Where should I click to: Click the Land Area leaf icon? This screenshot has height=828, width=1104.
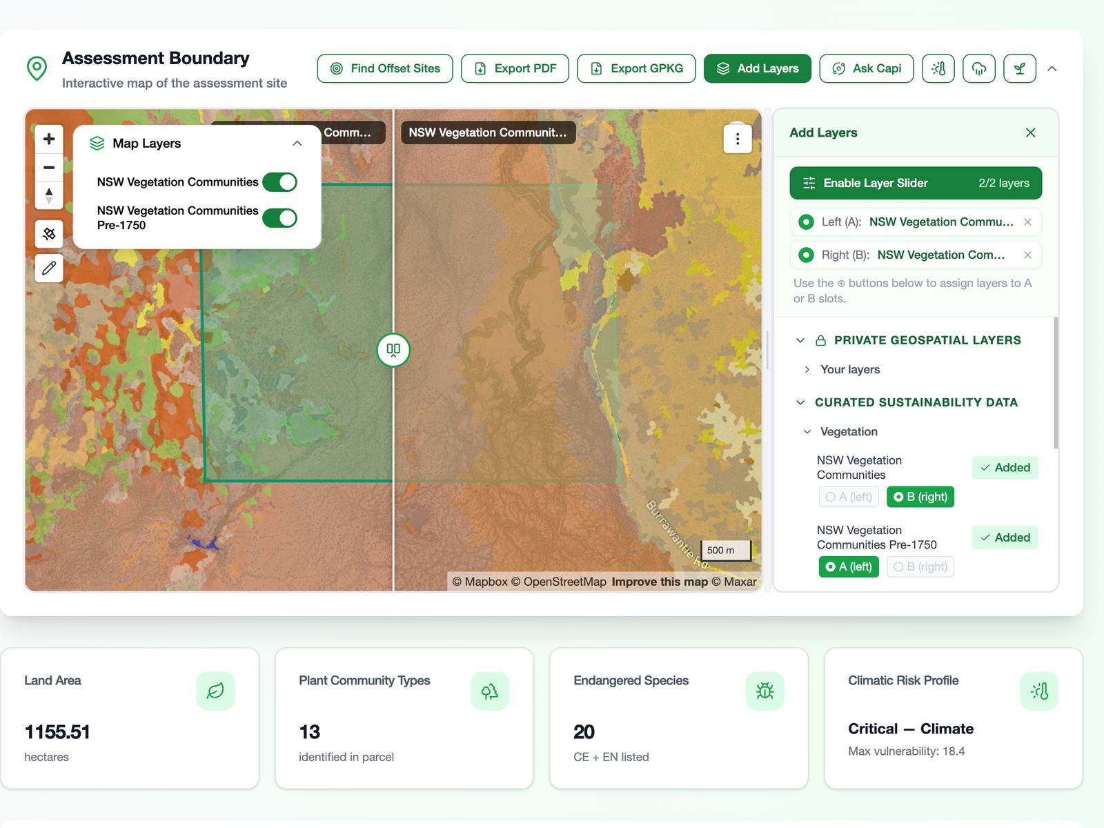coord(215,691)
